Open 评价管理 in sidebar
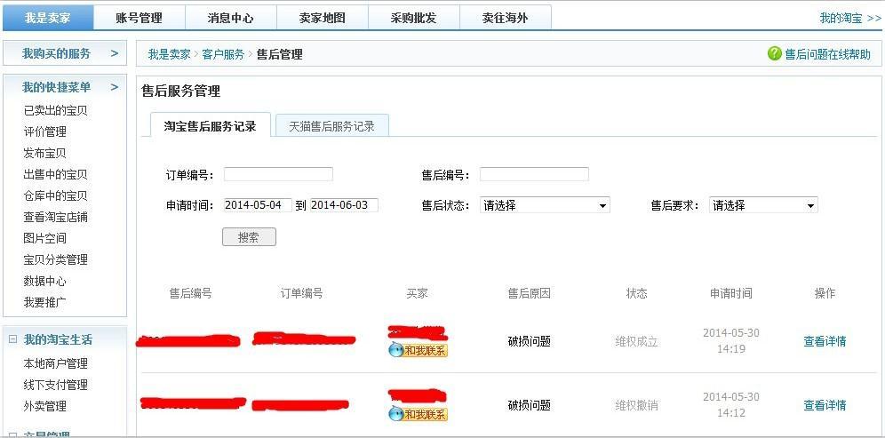Screen dimensions: 885x438 tap(44, 131)
